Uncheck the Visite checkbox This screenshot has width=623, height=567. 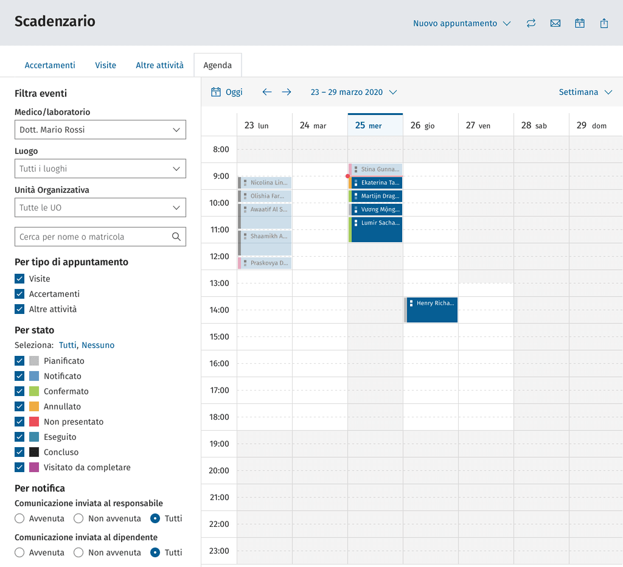(x=19, y=279)
